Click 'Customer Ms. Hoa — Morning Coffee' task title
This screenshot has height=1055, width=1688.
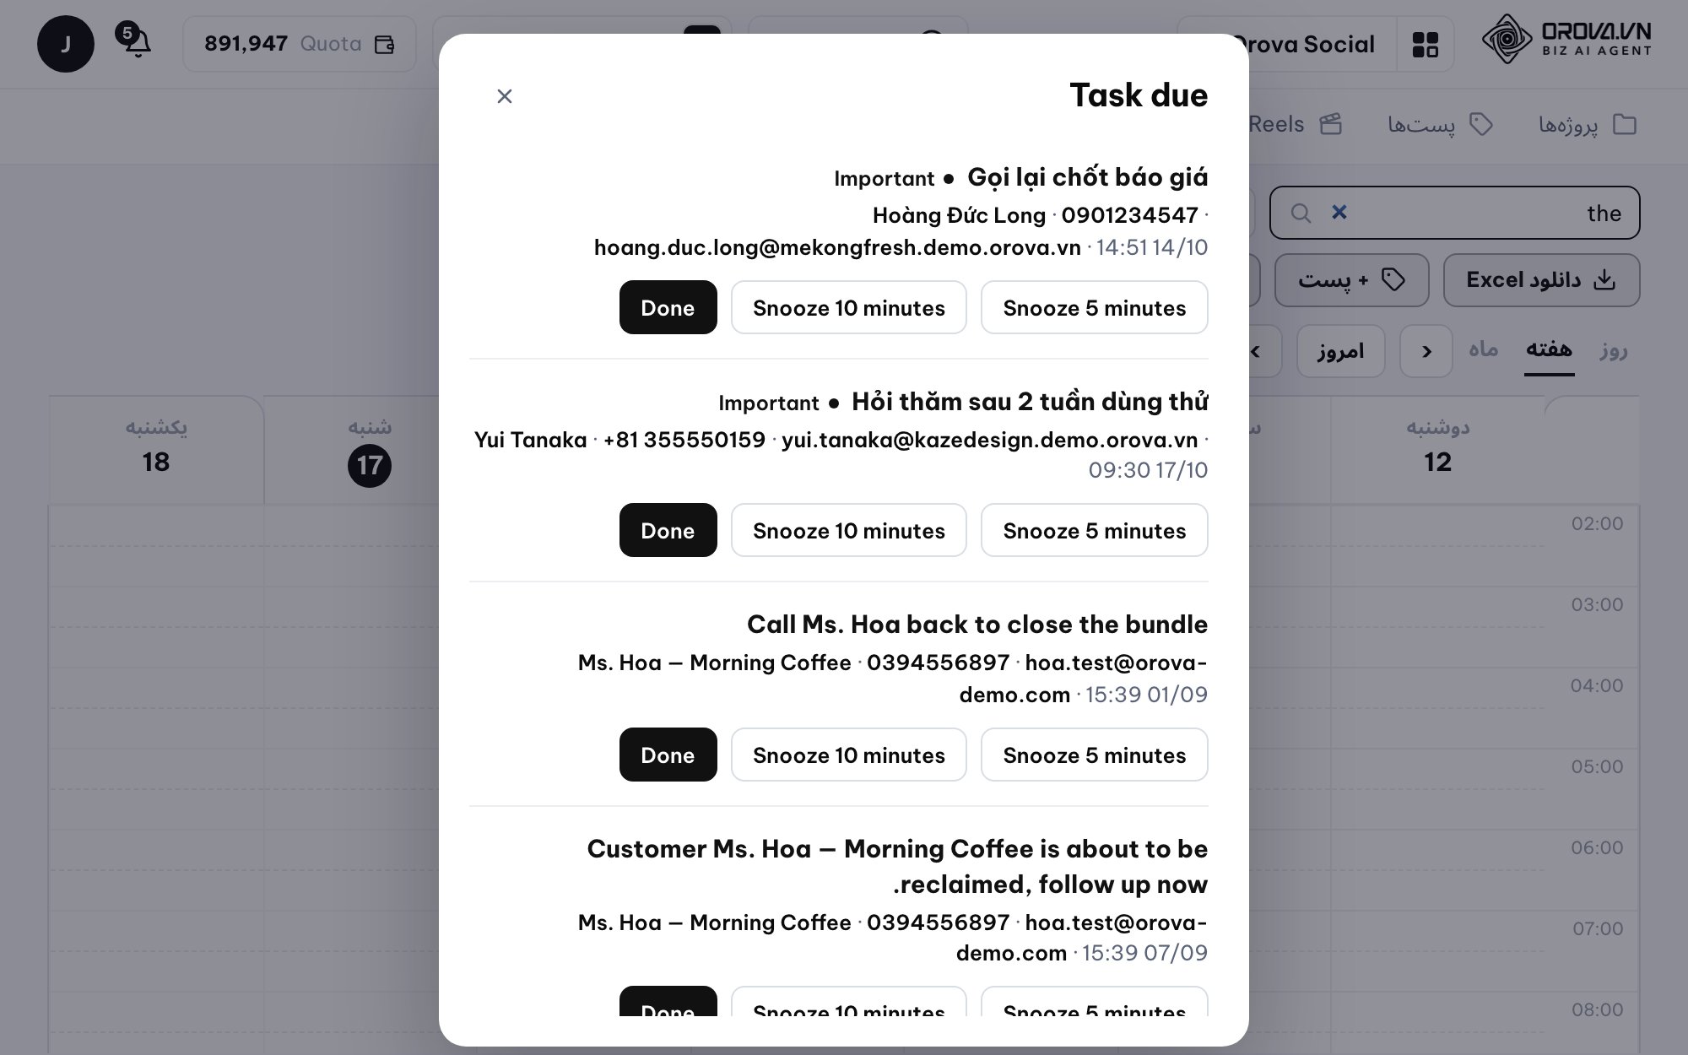pos(897,866)
